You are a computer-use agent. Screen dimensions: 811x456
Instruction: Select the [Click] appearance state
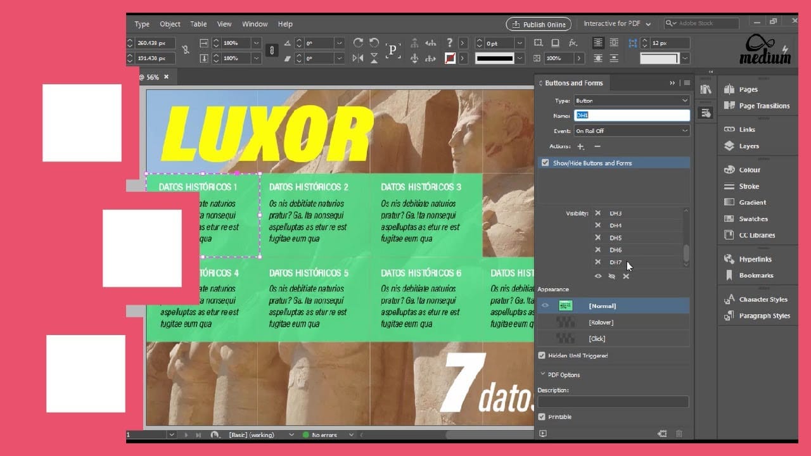pos(613,339)
